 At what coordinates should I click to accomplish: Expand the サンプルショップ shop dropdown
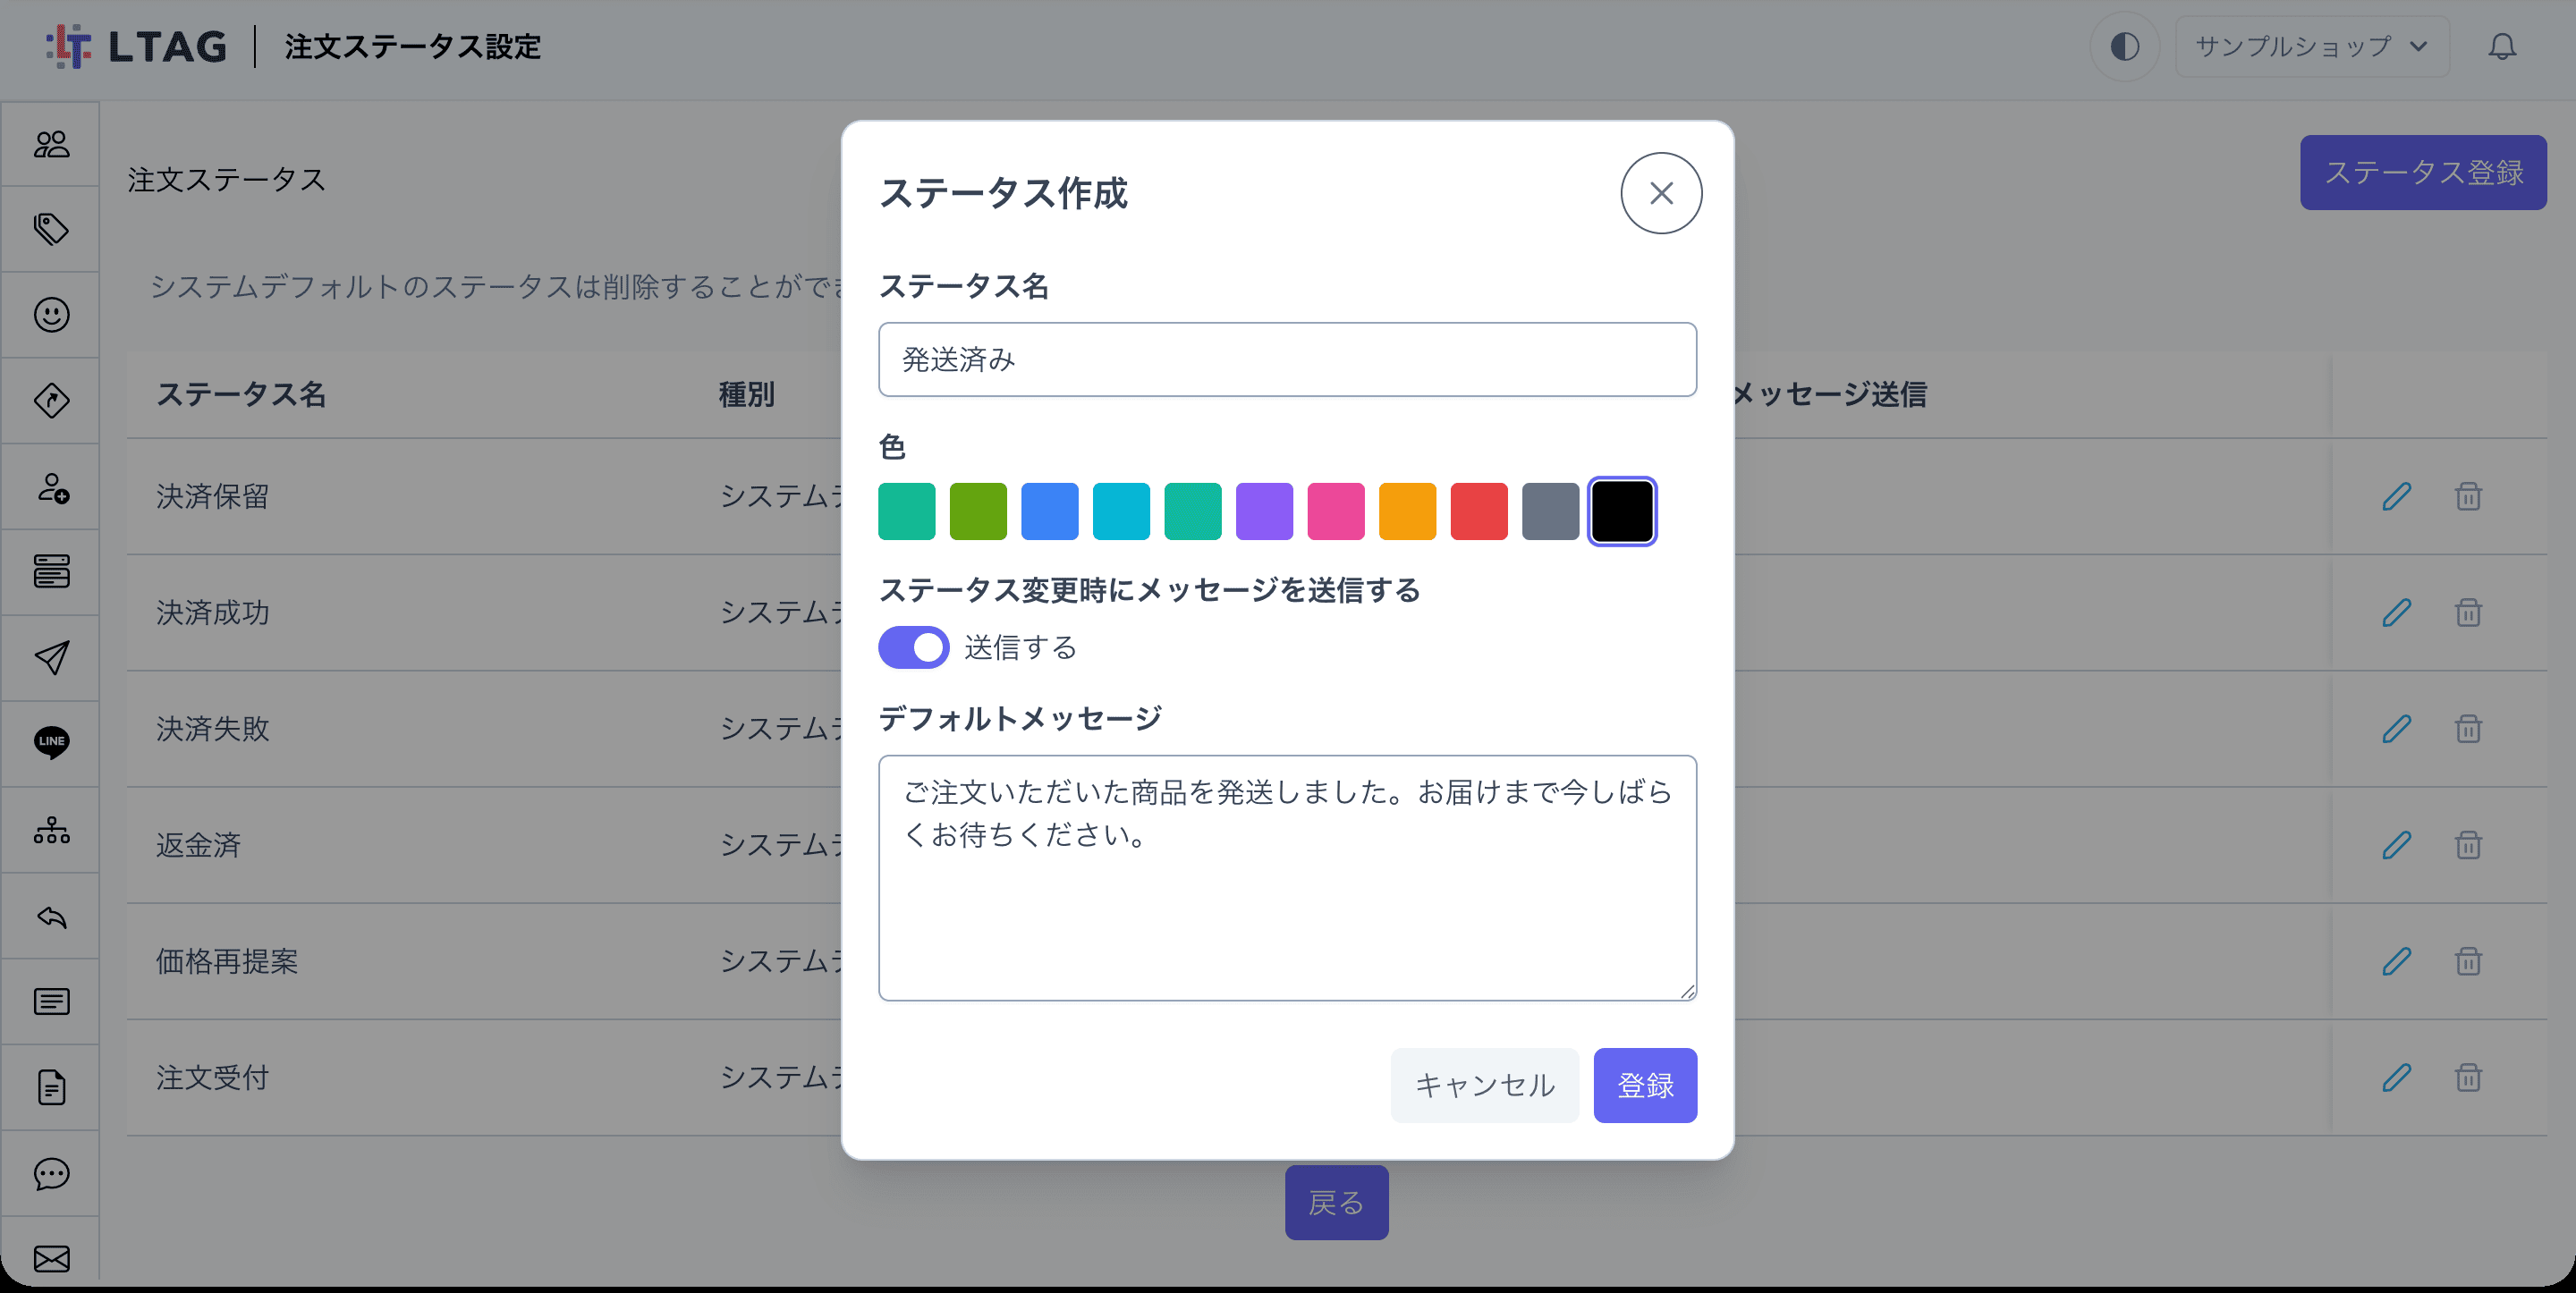point(2312,46)
